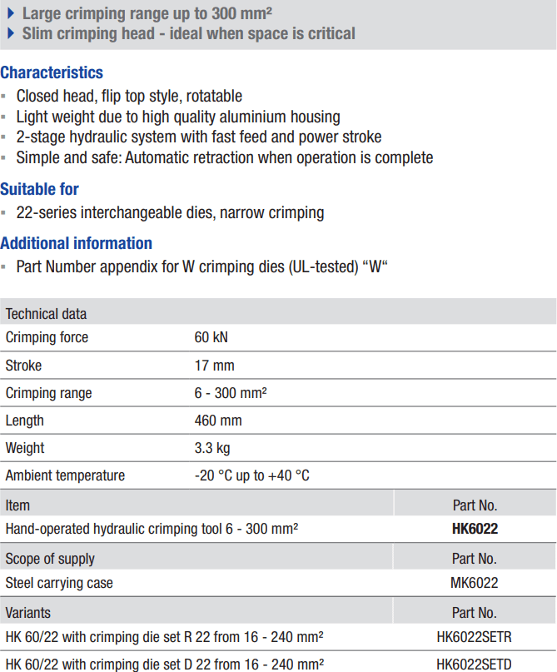557x672 pixels.
Task: Click the Technical data table header
Action: [46, 314]
